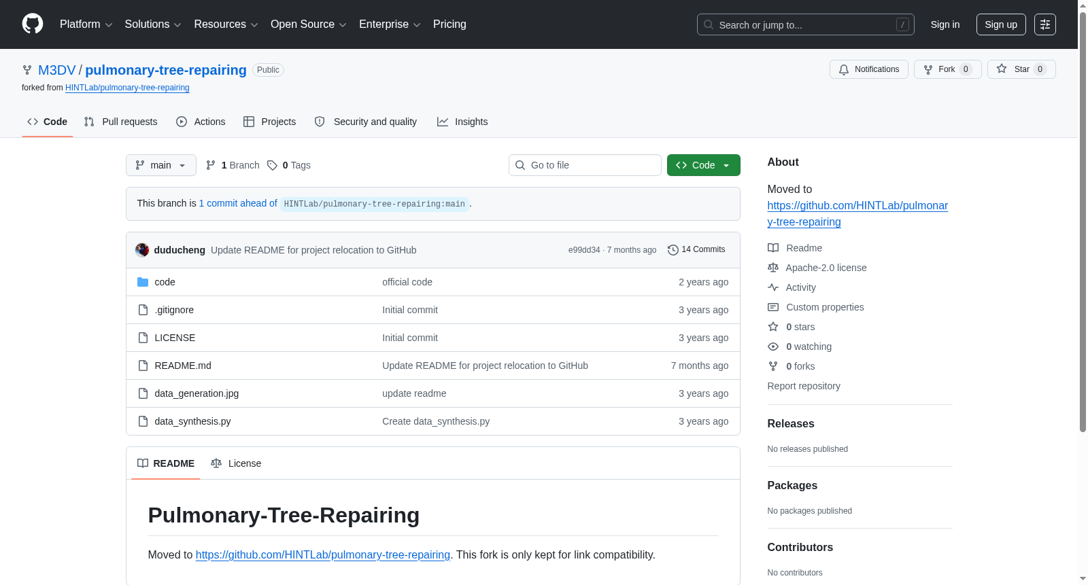Click duducheng's avatar image
This screenshot has width=1088, height=585.
[x=142, y=250]
